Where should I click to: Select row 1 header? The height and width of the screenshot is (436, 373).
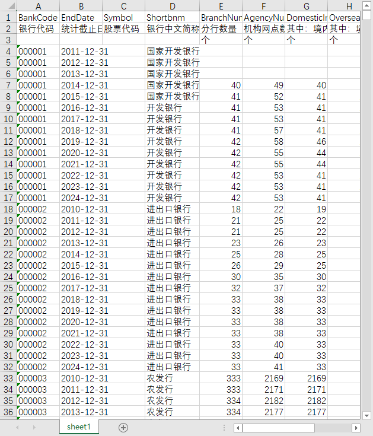point(8,18)
